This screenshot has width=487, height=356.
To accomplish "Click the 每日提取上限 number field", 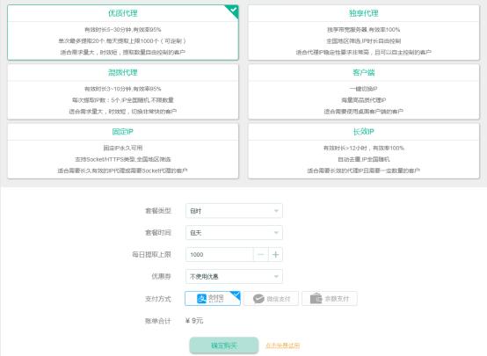I will (220, 254).
